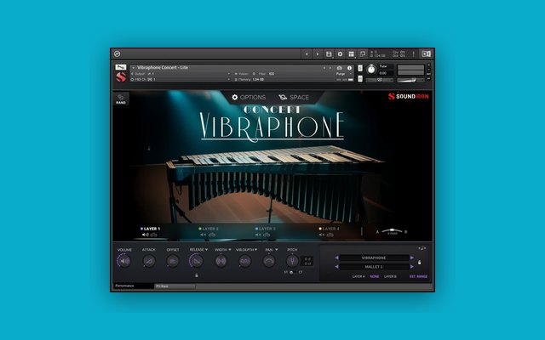The height and width of the screenshot is (340, 545).
Task: Click the wrench edit icon beside instrument name
Action: click(121, 67)
